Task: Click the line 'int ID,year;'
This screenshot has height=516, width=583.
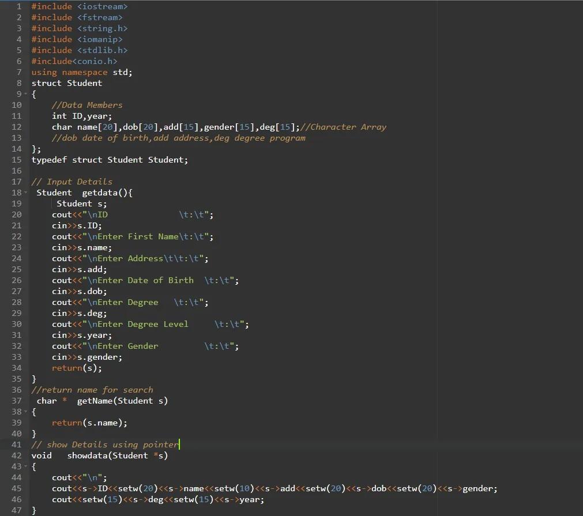Action: coord(82,116)
